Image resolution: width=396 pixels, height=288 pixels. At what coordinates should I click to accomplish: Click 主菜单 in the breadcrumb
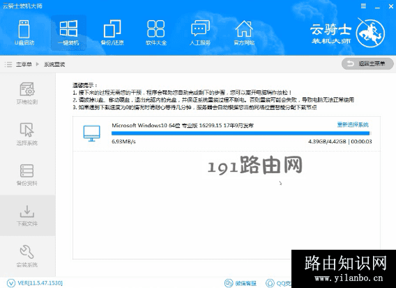(24, 65)
